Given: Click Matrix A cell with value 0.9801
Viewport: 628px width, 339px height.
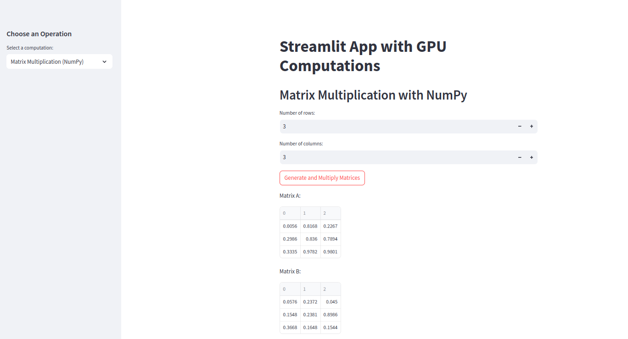Looking at the screenshot, I should click(331, 252).
